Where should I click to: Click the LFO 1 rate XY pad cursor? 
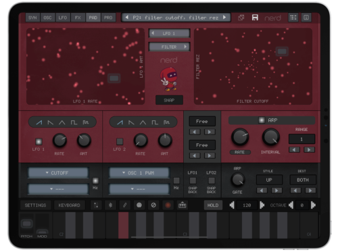click(x=114, y=78)
